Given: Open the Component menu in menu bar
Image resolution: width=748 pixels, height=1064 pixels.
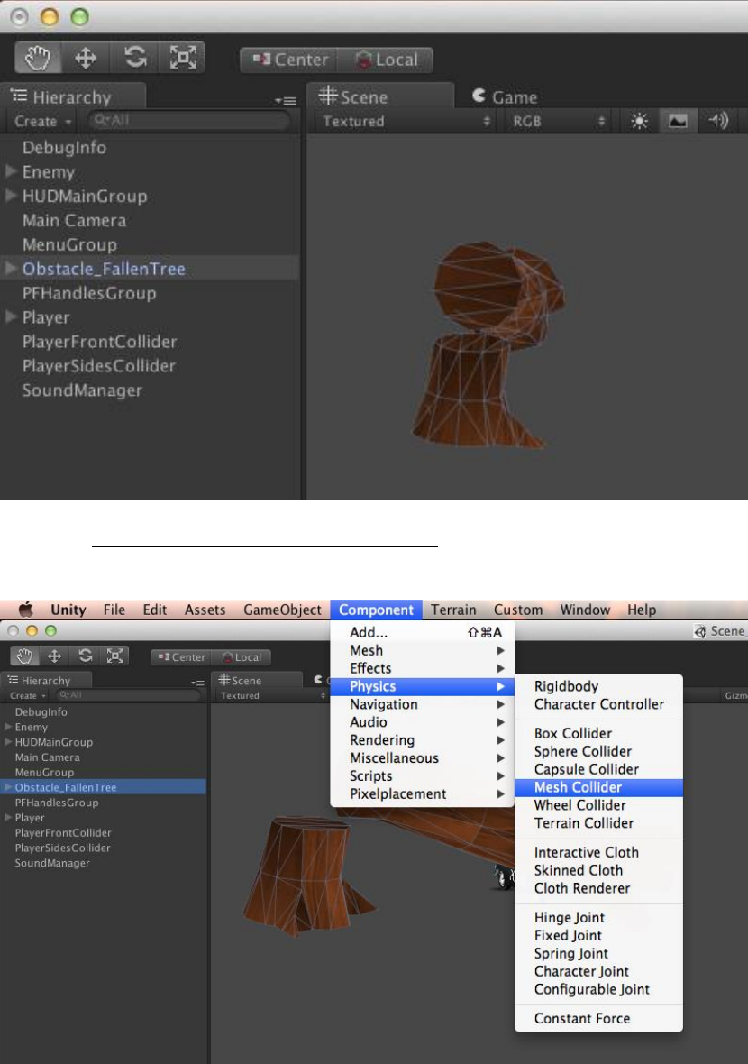Looking at the screenshot, I should point(377,610).
